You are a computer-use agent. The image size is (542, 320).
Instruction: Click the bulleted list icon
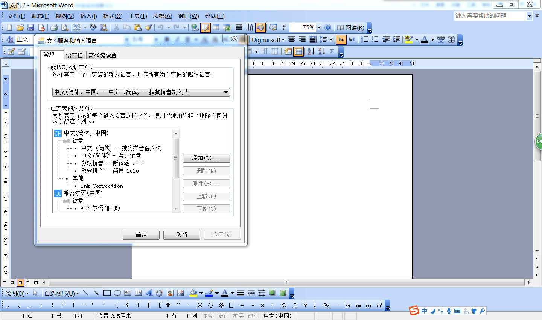(x=375, y=39)
